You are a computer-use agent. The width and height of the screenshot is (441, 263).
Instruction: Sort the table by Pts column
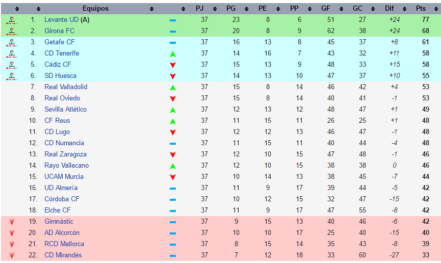(421, 9)
